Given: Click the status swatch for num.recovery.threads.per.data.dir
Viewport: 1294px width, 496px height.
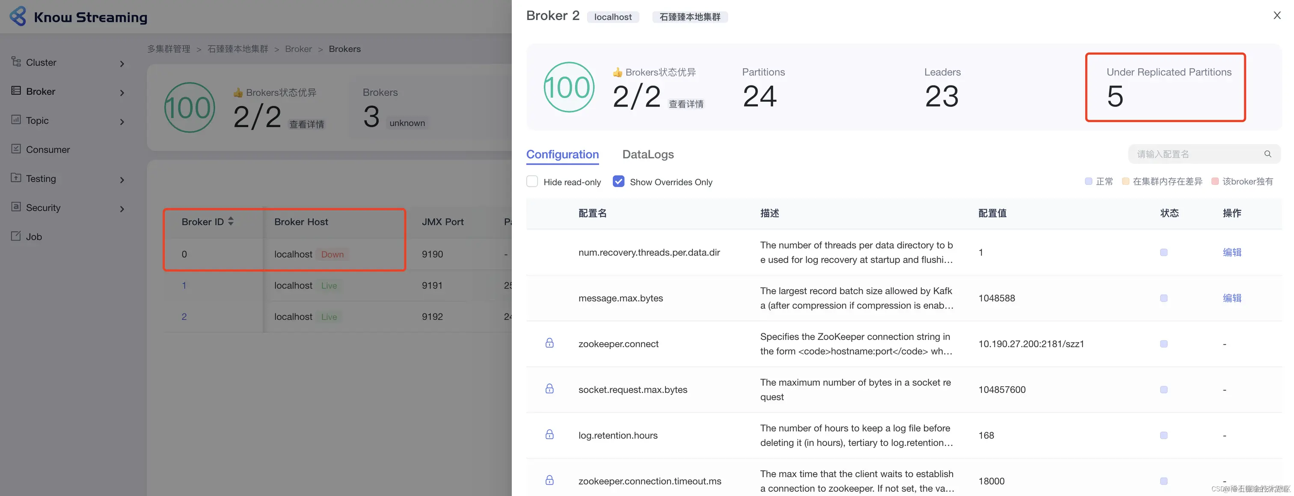Looking at the screenshot, I should pos(1163,253).
